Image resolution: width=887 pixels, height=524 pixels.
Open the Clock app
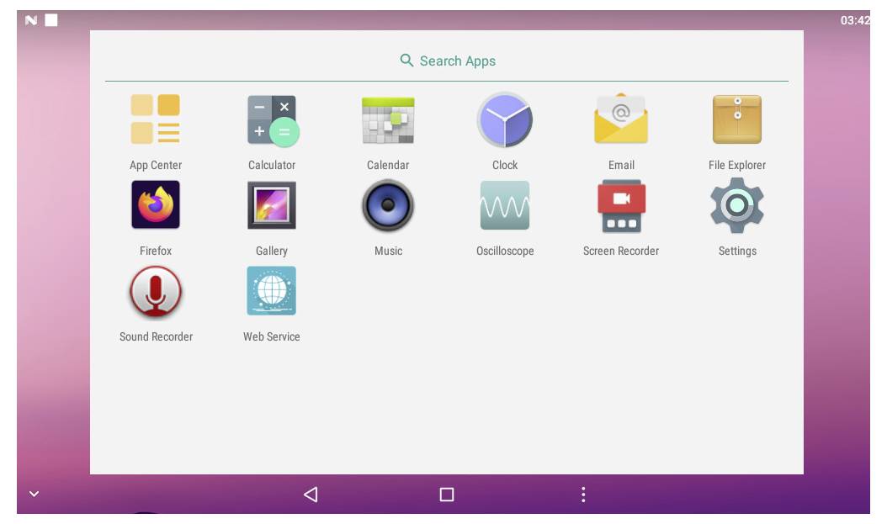506,119
